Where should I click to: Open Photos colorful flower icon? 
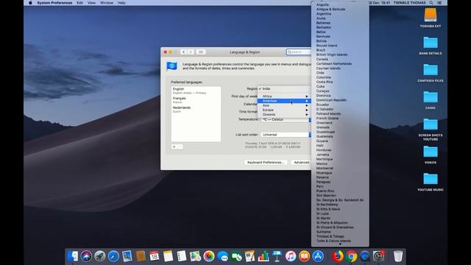tap(209, 256)
